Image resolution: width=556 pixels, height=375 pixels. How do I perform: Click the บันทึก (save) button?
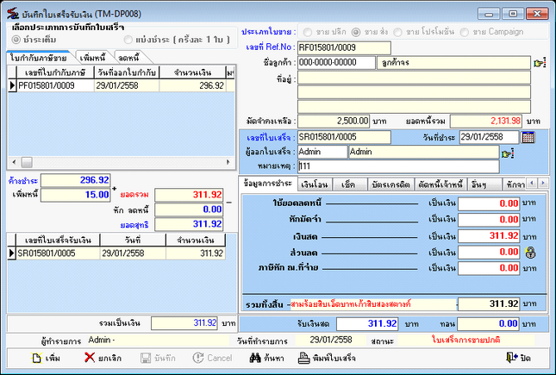click(x=158, y=358)
